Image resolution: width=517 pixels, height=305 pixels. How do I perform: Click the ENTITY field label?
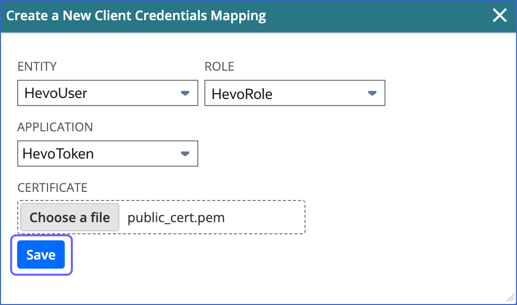(x=37, y=66)
